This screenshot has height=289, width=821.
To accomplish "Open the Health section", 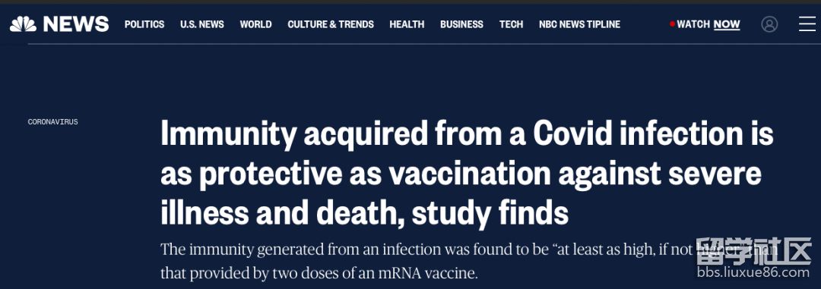I will (x=407, y=24).
